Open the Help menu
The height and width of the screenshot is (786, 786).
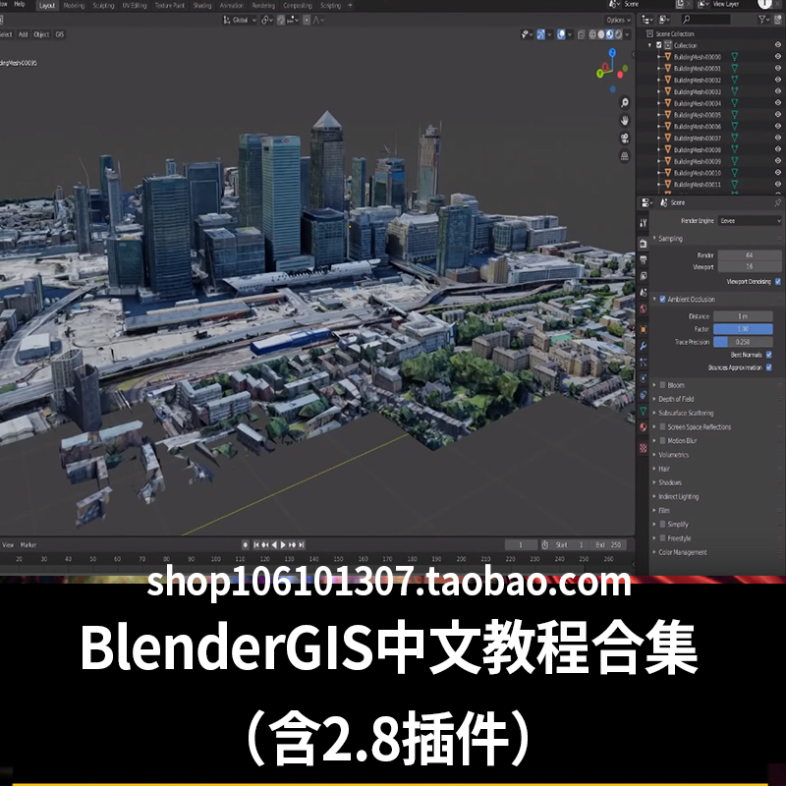(20, 4)
